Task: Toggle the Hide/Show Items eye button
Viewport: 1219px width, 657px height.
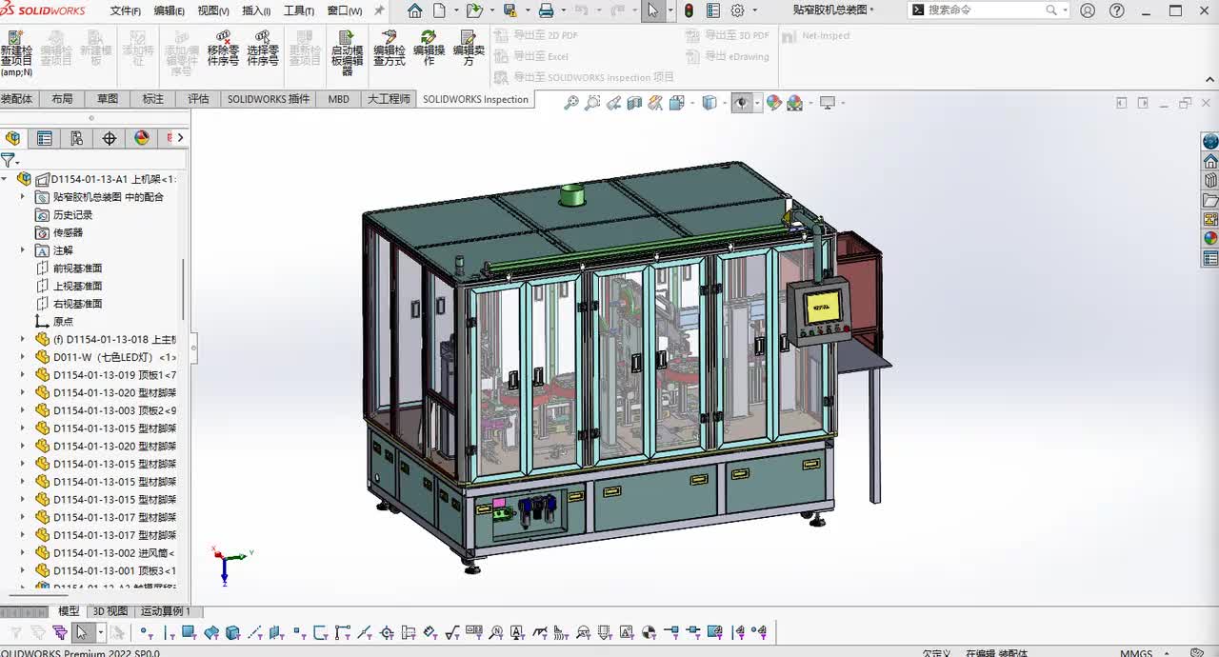Action: (x=741, y=103)
